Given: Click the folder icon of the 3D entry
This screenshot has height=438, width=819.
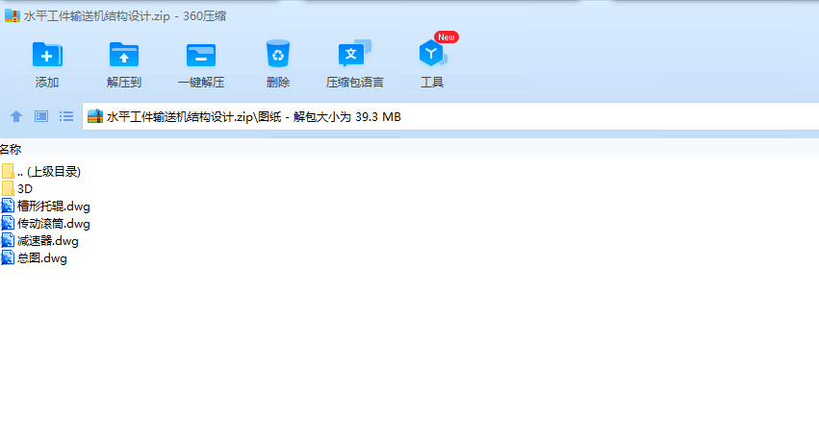Looking at the screenshot, I should coord(8,188).
